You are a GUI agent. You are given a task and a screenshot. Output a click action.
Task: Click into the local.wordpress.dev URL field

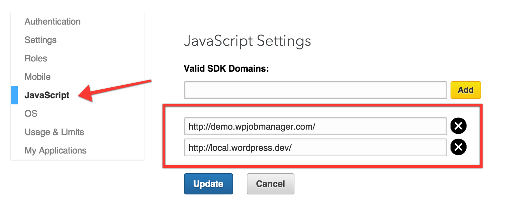[x=316, y=147]
